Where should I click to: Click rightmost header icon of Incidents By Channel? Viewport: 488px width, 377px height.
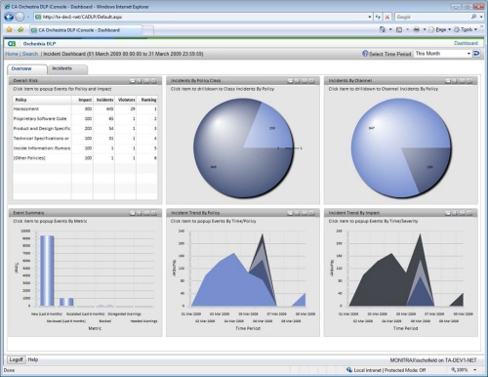(469, 81)
